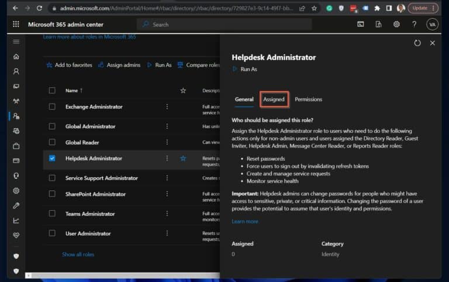Screen dimensions: 449x282
Task: Reload the browser page
Action: click(39, 8)
